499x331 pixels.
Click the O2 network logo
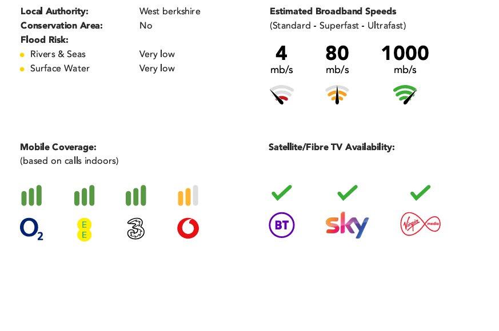click(31, 229)
